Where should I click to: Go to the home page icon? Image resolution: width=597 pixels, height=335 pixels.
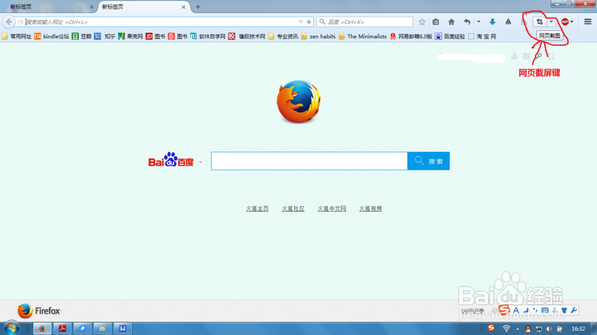point(451,22)
